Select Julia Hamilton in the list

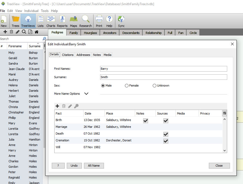22,139
